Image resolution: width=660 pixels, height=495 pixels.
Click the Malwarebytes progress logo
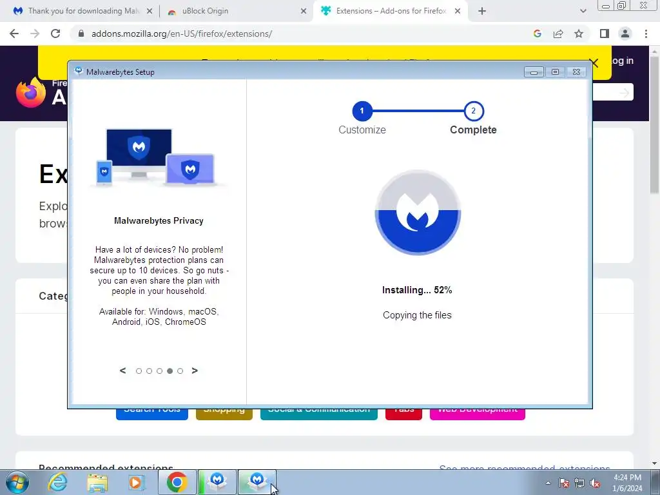(418, 213)
